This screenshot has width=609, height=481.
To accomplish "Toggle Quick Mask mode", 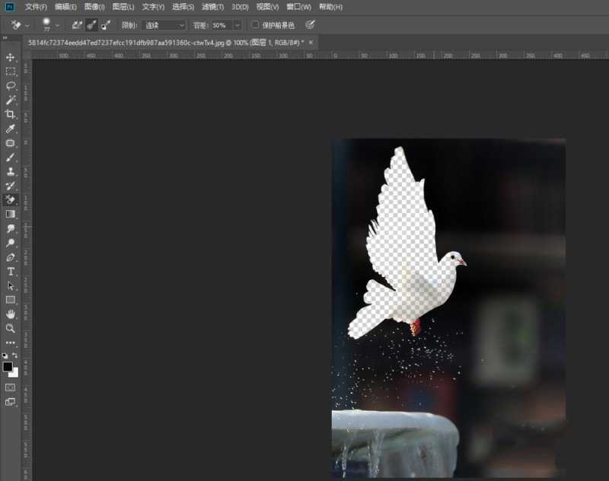I will coord(10,387).
